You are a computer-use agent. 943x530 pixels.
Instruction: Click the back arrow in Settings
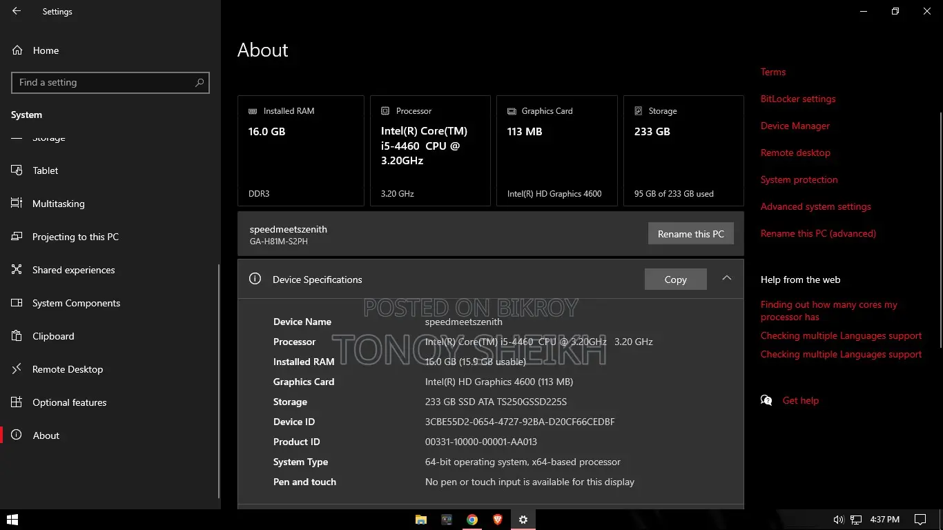(17, 11)
